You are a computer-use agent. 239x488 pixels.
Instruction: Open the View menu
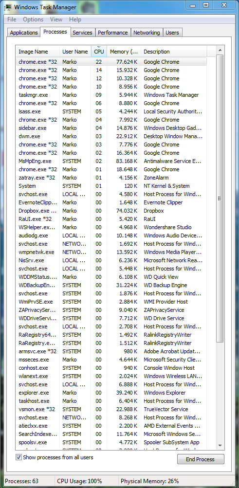click(x=56, y=19)
